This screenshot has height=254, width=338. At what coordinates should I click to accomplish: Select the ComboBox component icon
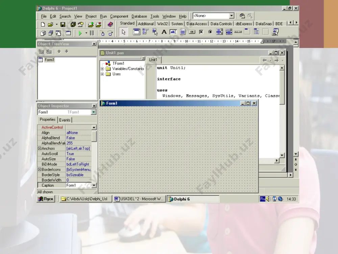[x=229, y=32]
